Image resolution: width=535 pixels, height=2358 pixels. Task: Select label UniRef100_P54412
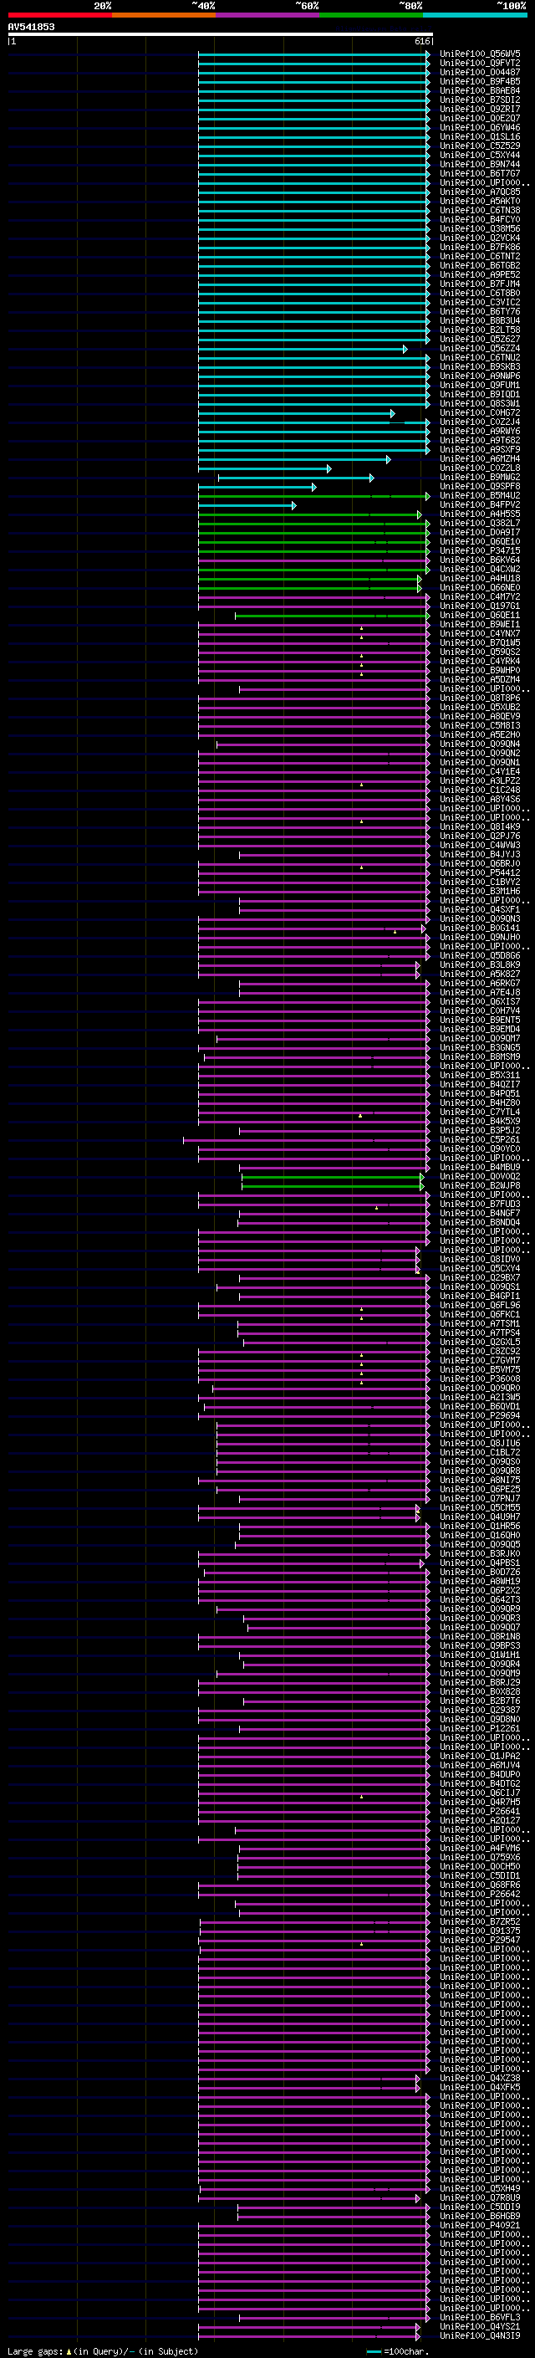(x=480, y=872)
